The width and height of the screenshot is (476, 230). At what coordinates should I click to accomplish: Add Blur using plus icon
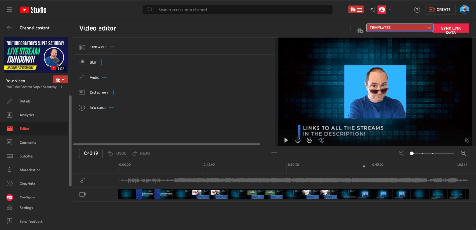(x=102, y=62)
